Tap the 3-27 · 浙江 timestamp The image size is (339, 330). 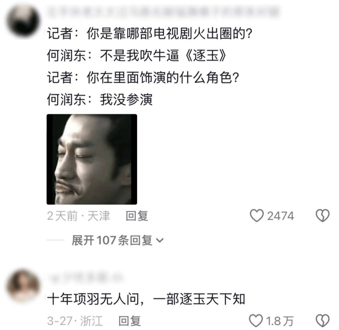click(x=75, y=321)
